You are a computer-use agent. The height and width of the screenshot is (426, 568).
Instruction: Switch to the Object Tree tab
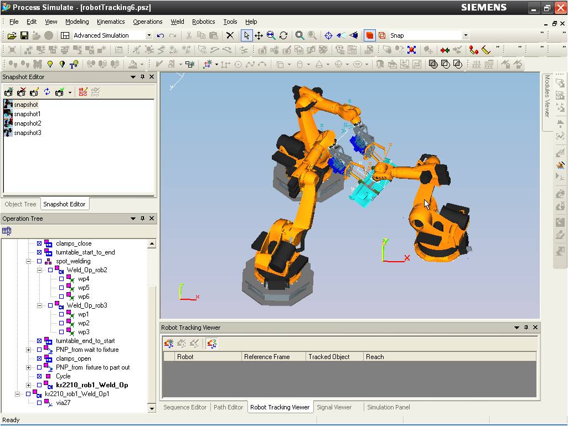[20, 204]
